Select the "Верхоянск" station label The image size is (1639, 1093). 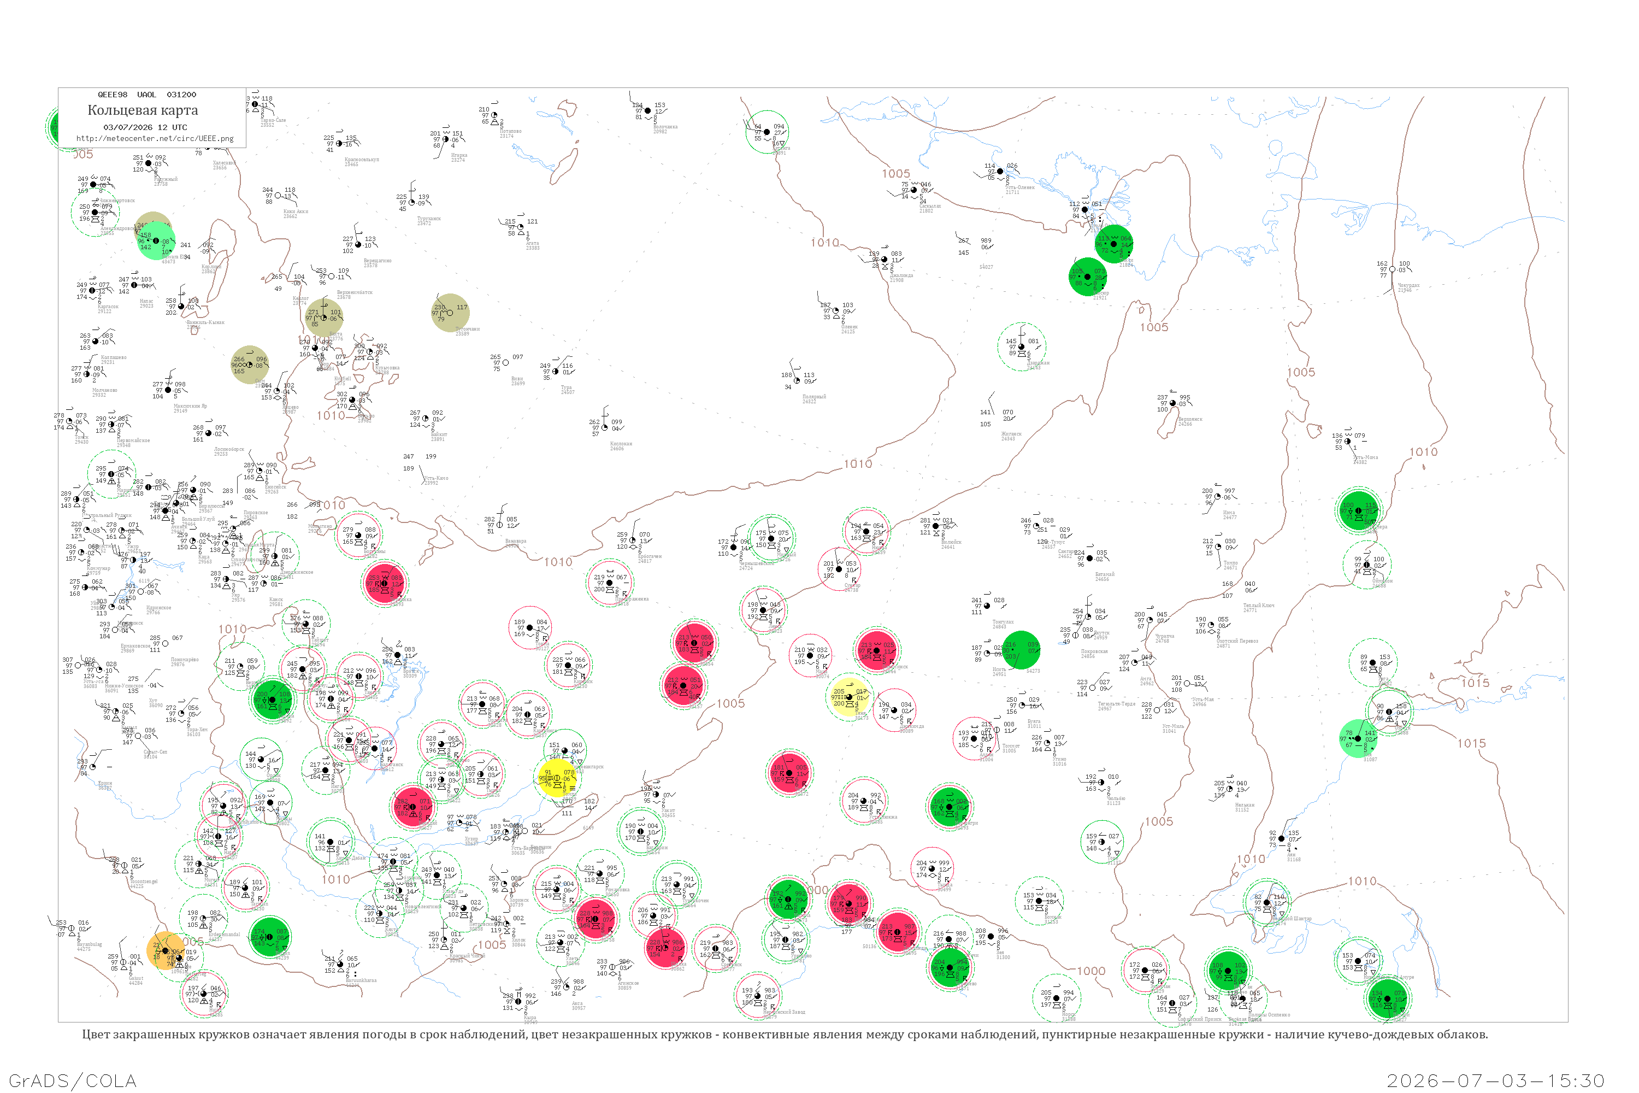point(1190,420)
